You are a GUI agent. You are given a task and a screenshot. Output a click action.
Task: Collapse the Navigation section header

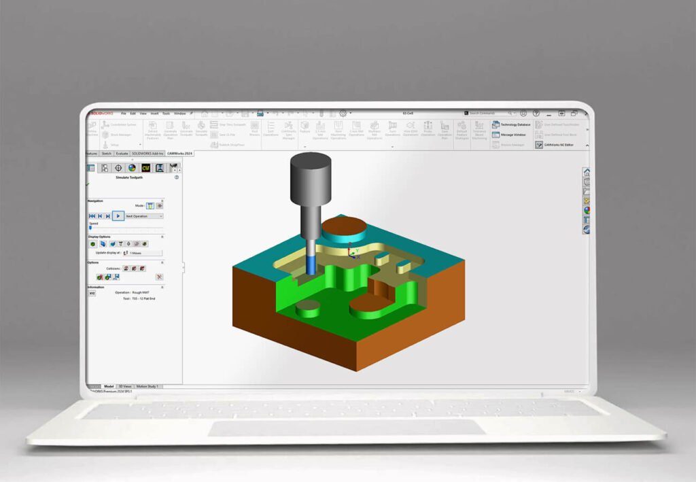[162, 201]
